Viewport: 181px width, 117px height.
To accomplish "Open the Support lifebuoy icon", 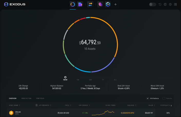I will coord(165,4).
